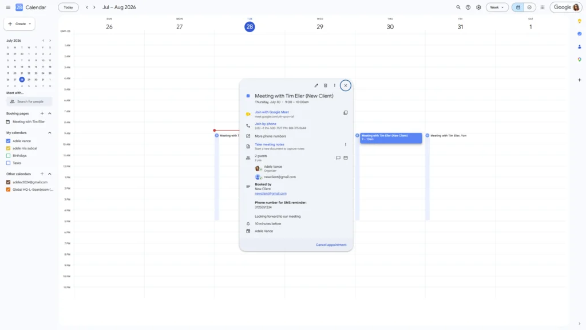
Task: Search for people input field
Action: coord(29,101)
